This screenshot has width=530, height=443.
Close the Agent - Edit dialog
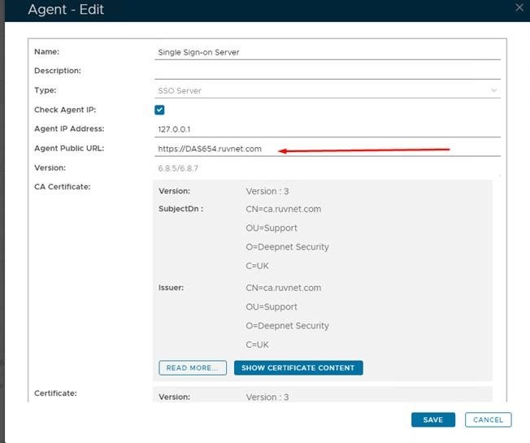point(520,7)
